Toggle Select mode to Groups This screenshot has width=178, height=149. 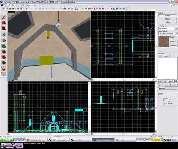(167, 16)
